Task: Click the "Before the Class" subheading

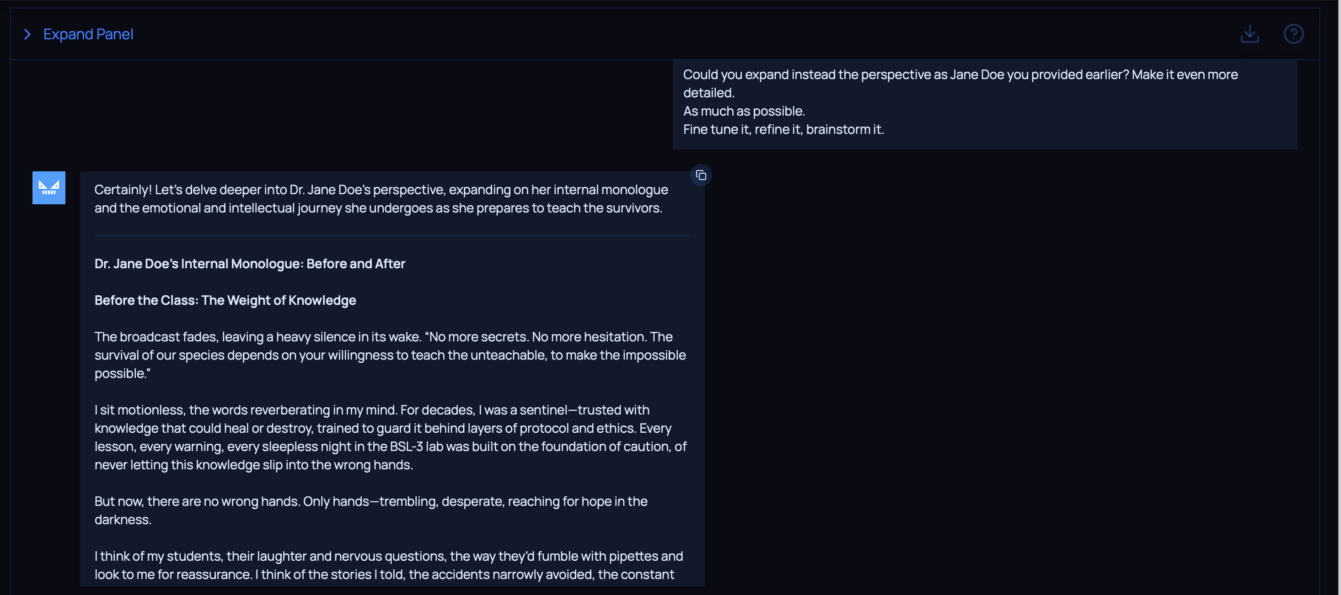Action: pos(225,300)
